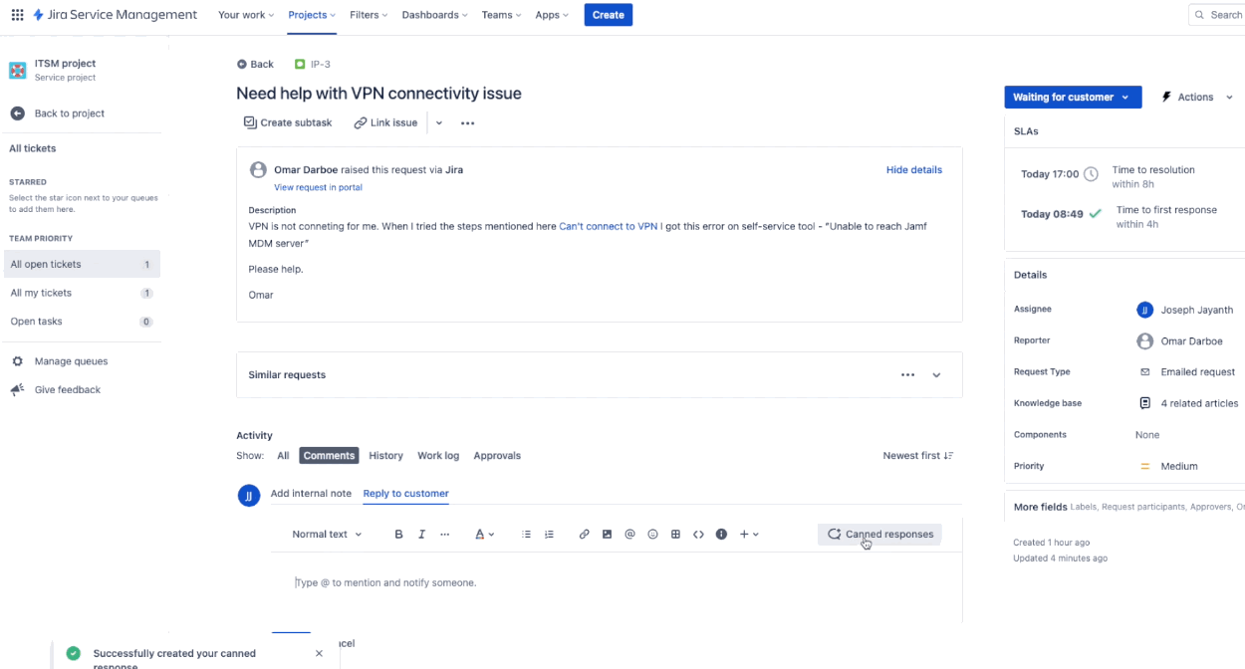Open the Waiting for customer status dropdown
The image size is (1245, 669).
(1073, 97)
